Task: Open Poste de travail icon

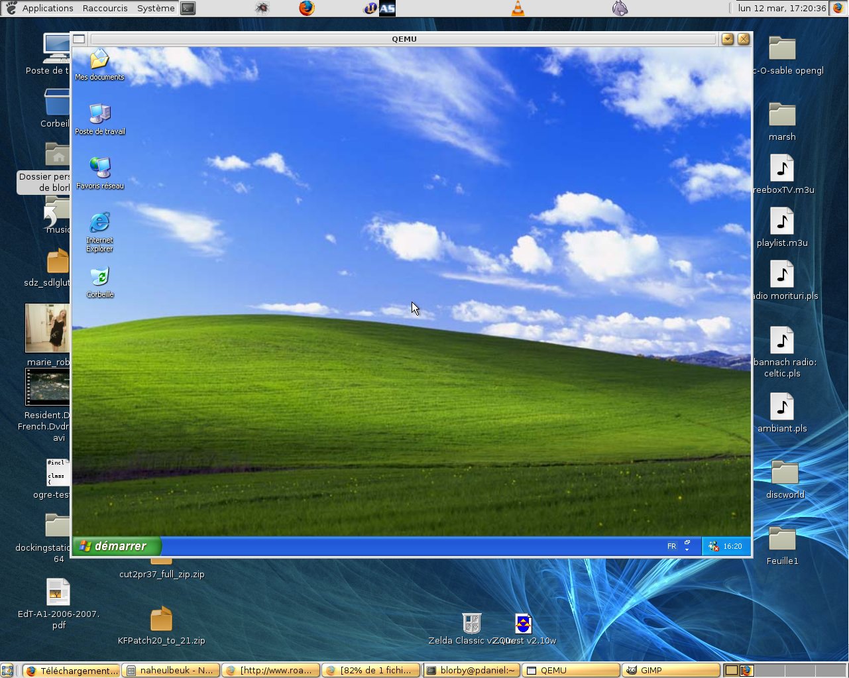Action: pos(99,114)
